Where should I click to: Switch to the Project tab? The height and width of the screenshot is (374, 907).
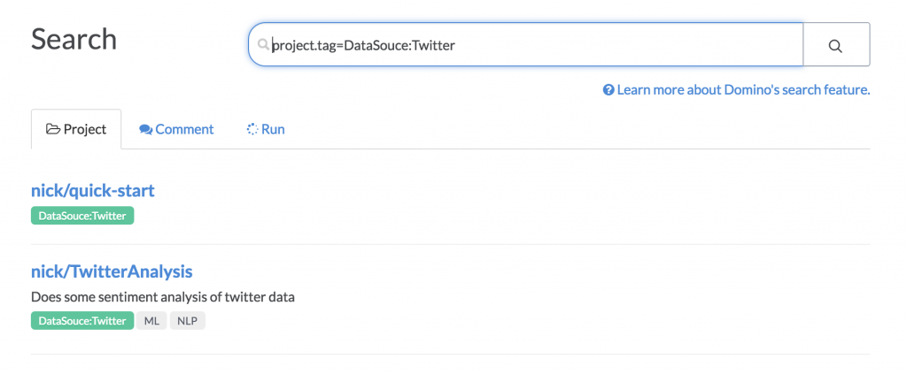click(x=76, y=129)
